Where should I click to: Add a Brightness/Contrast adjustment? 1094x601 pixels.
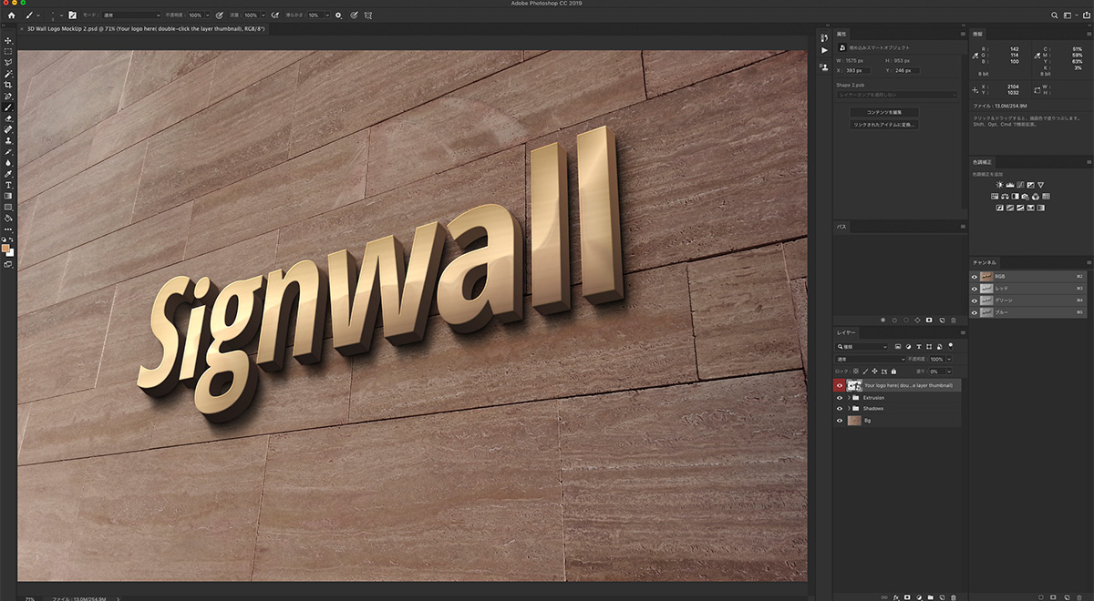999,185
